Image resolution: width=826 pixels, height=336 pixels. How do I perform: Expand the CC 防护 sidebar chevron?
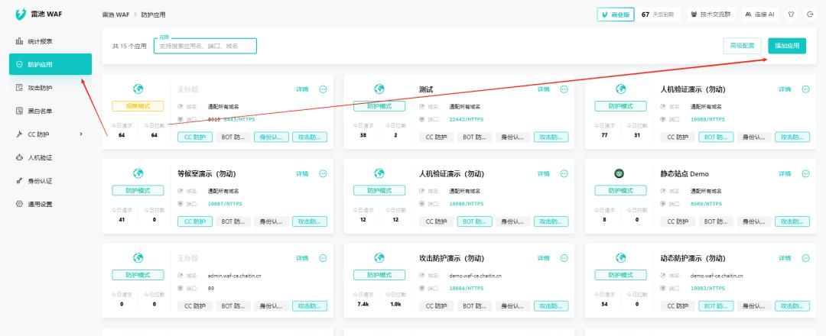[x=80, y=134]
